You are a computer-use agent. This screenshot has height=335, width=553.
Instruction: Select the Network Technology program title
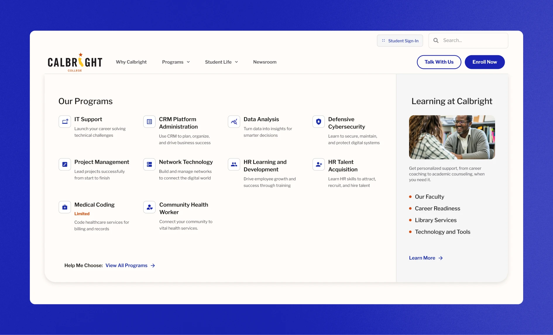click(186, 162)
